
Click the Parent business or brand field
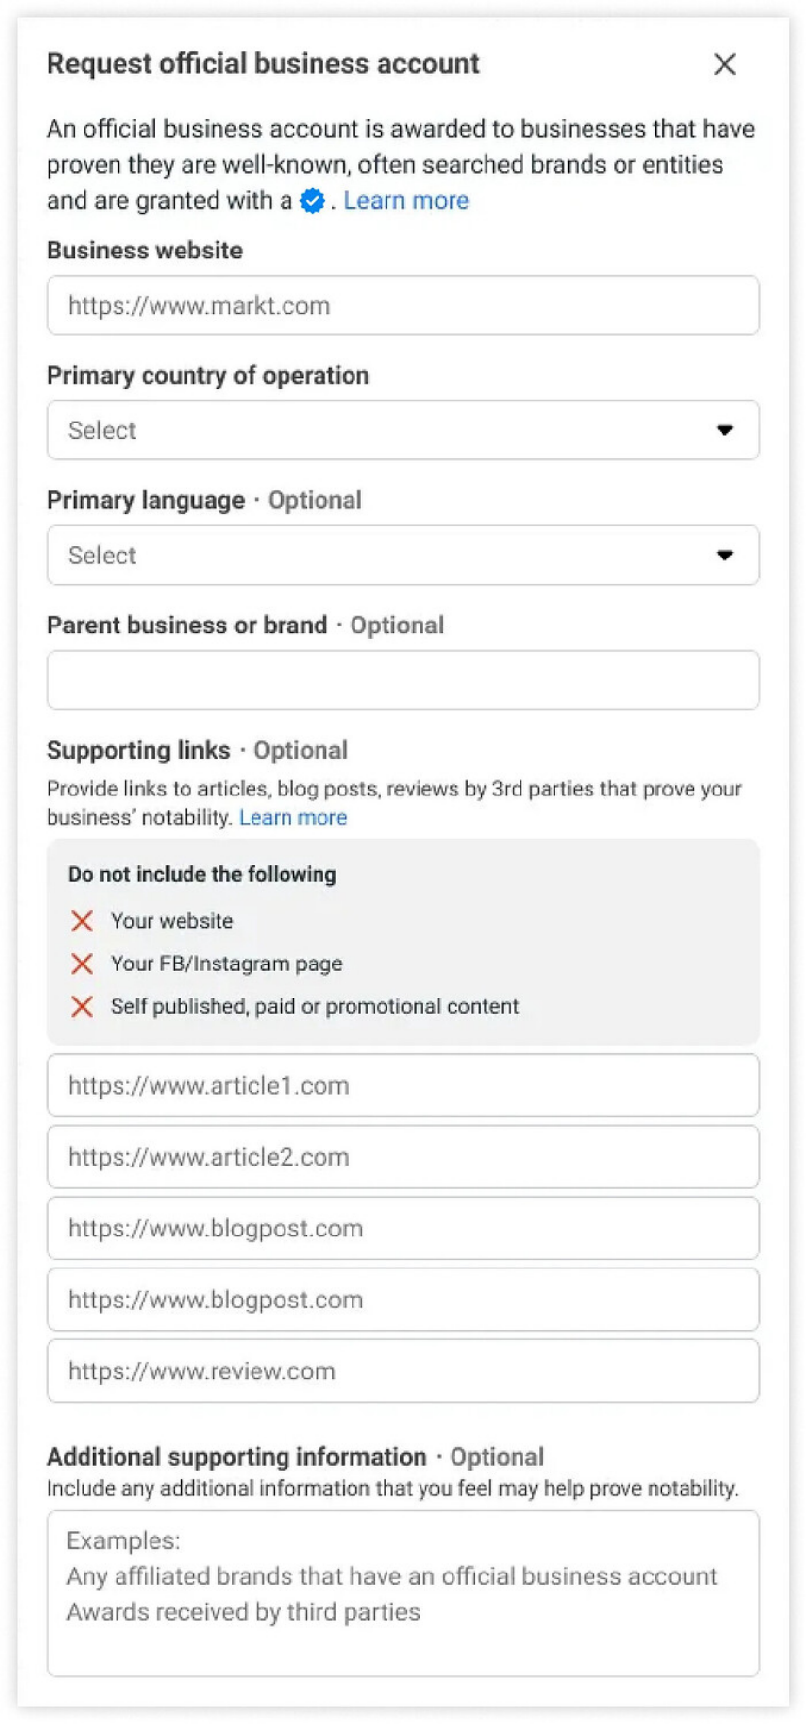(403, 680)
